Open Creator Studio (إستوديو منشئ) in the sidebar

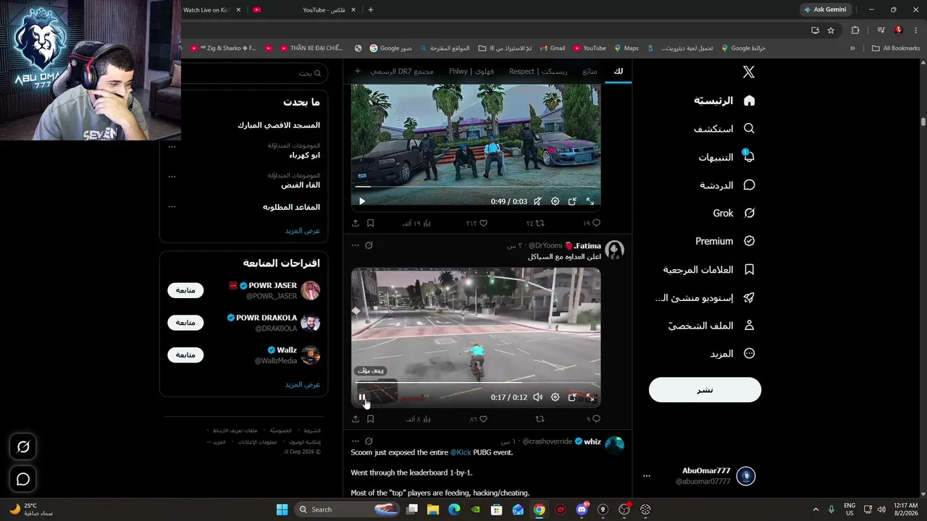click(x=705, y=297)
